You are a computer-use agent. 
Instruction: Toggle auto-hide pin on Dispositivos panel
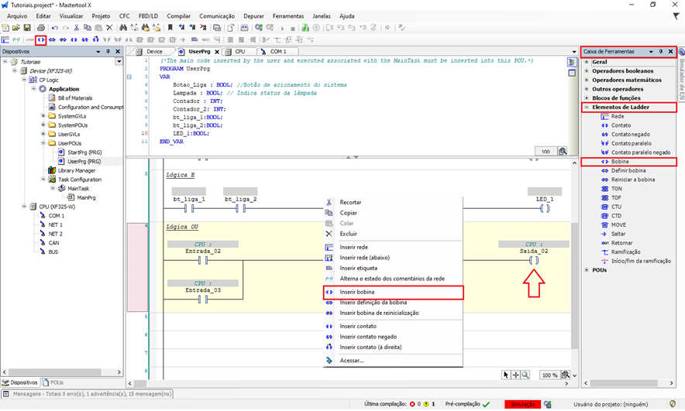coord(108,52)
